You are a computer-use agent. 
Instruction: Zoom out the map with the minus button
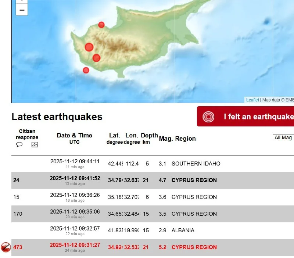pyautogui.click(x=22, y=10)
